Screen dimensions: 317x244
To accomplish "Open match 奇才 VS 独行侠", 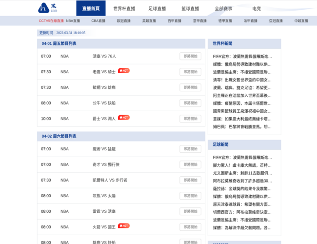I will (106, 164).
